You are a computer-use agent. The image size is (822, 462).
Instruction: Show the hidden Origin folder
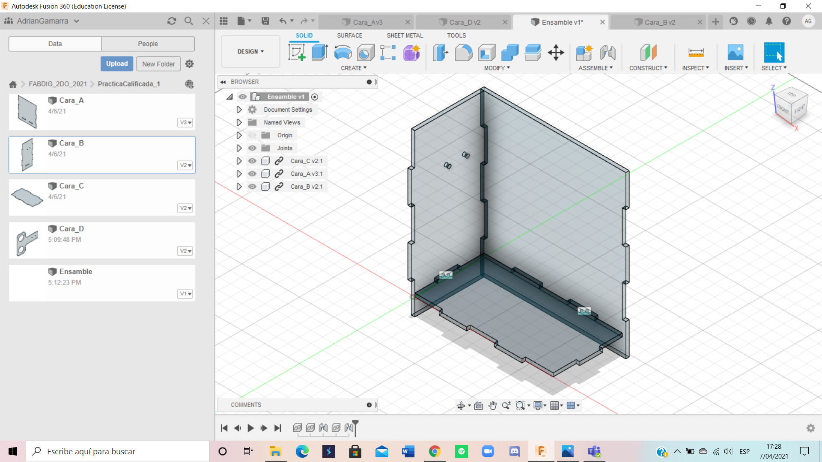(252, 135)
